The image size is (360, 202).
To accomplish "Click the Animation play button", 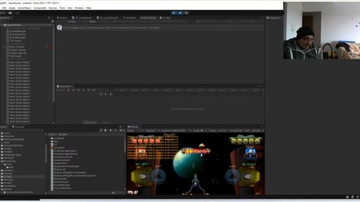I will [x=83, y=90].
